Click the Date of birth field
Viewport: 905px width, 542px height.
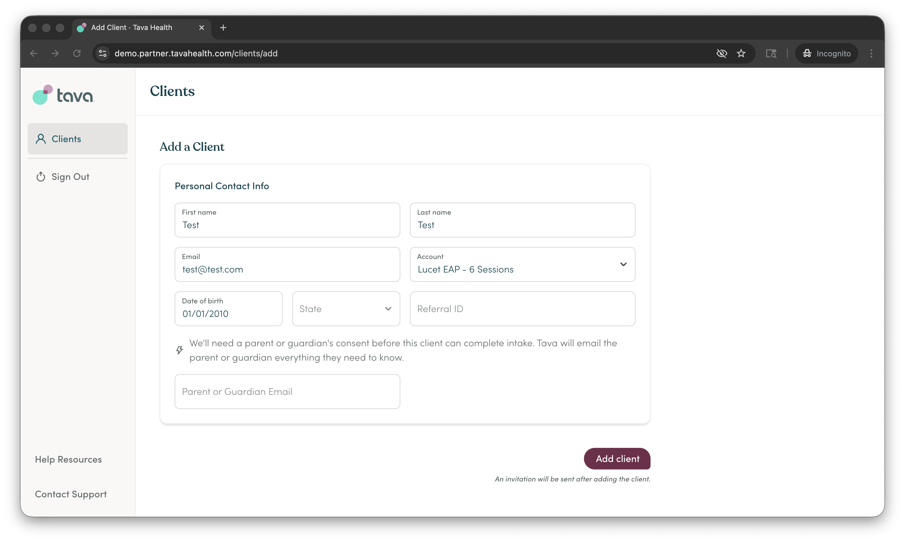pos(228,308)
